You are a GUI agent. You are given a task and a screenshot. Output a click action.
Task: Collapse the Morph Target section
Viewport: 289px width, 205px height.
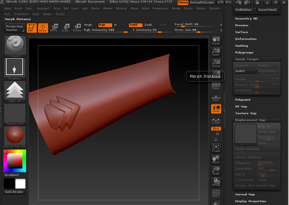pos(246,59)
